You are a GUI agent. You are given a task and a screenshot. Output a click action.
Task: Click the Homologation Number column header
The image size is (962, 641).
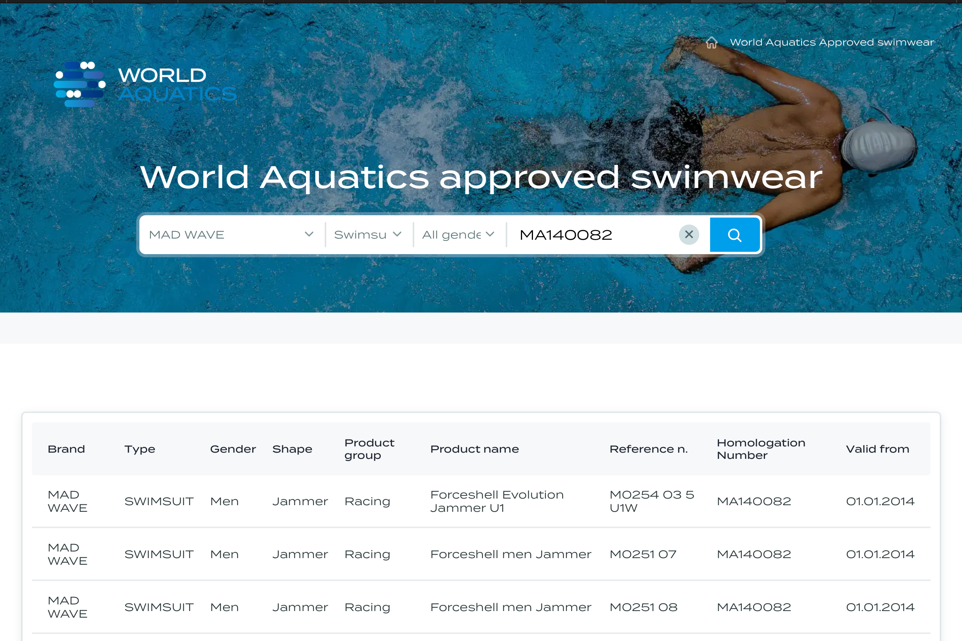point(760,449)
